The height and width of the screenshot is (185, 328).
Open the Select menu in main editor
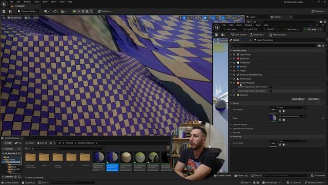tap(53, 2)
